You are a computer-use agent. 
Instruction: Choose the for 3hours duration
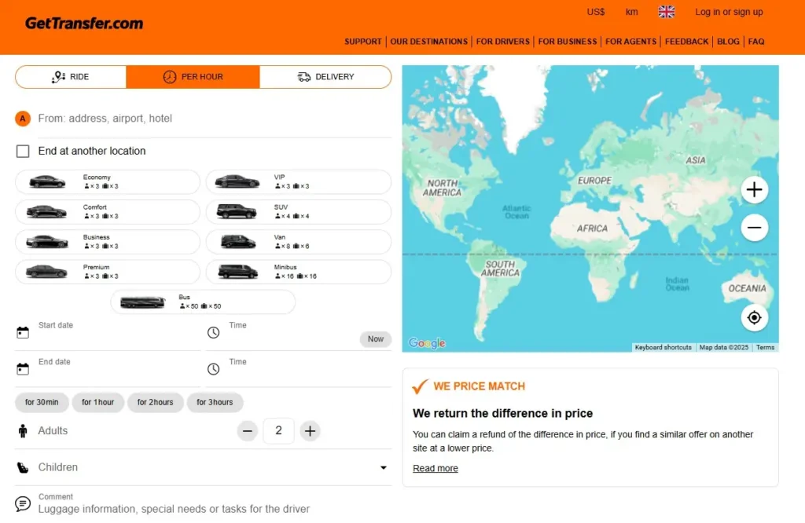click(215, 402)
